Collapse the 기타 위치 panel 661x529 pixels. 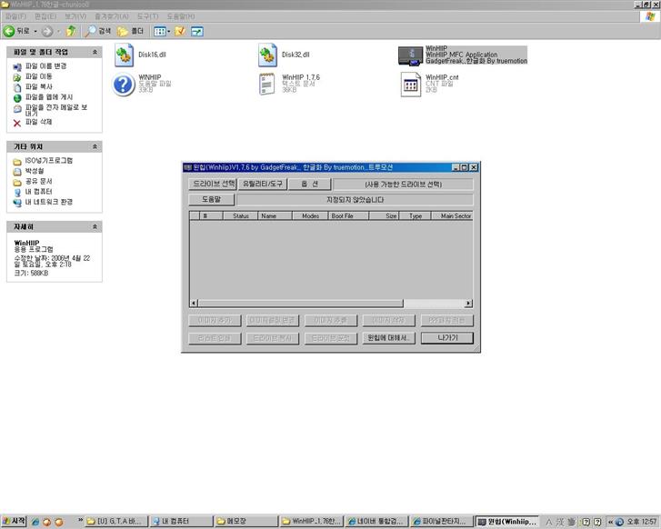pyautogui.click(x=95, y=146)
